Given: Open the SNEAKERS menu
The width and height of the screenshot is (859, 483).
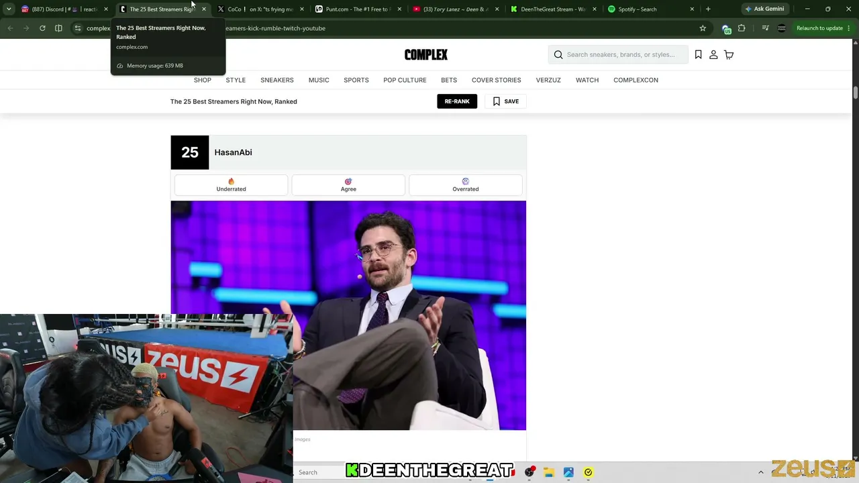Looking at the screenshot, I should pos(277,80).
